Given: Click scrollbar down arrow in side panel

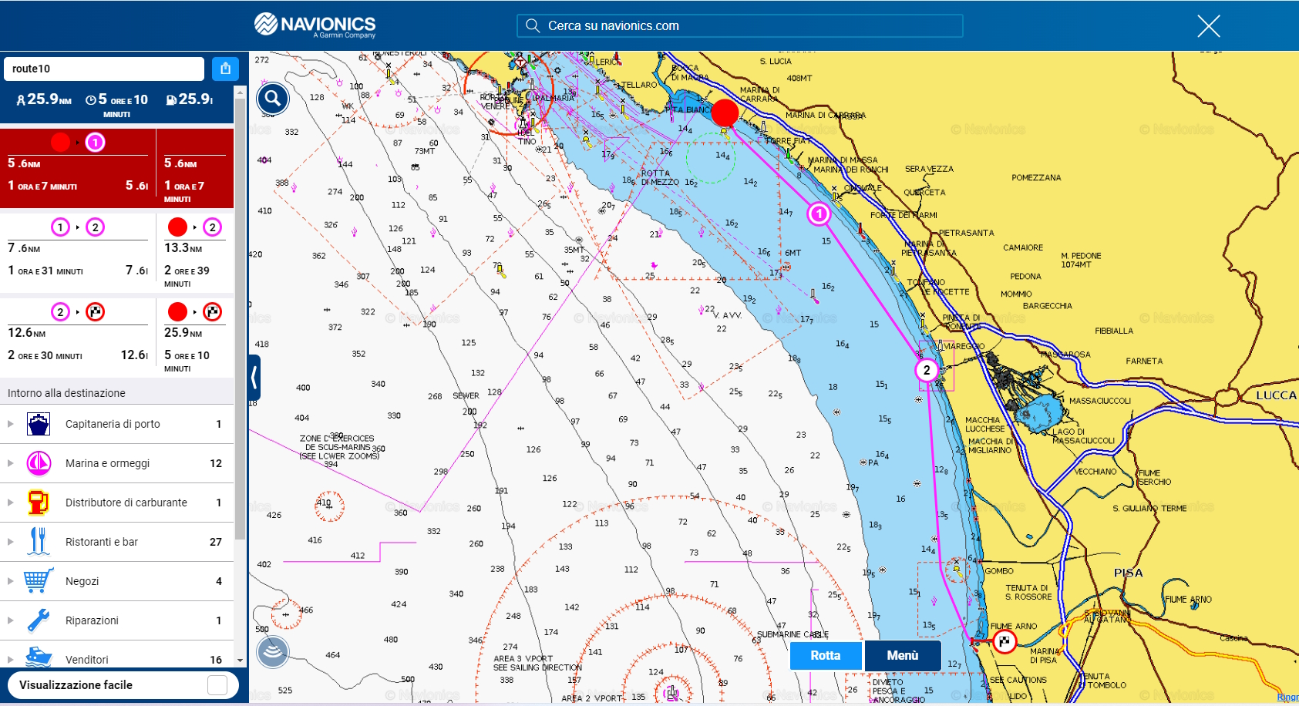Looking at the screenshot, I should (x=240, y=661).
